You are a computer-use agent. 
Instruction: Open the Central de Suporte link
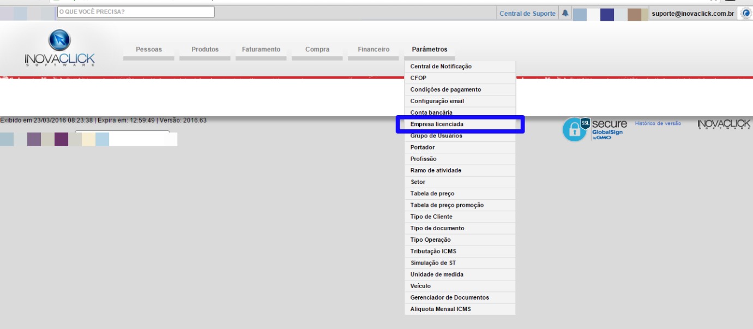pos(527,14)
